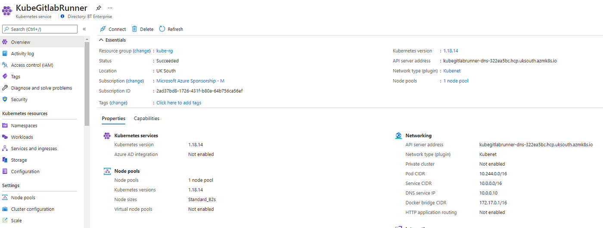
Task: Click the Connect icon in toolbar
Action: tap(103, 29)
